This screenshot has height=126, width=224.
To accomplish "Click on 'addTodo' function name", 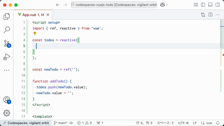I will tap(57, 81).
